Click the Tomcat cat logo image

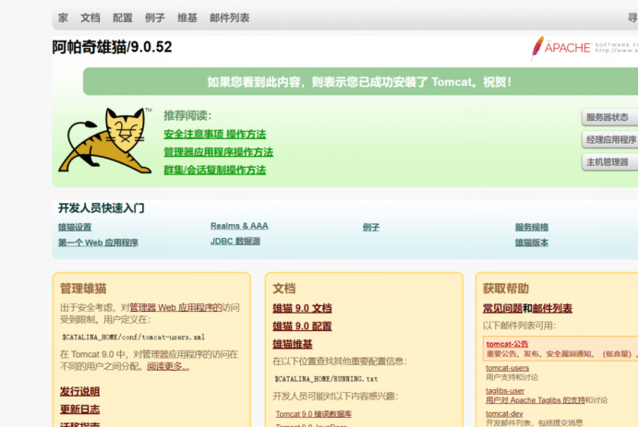pos(104,140)
